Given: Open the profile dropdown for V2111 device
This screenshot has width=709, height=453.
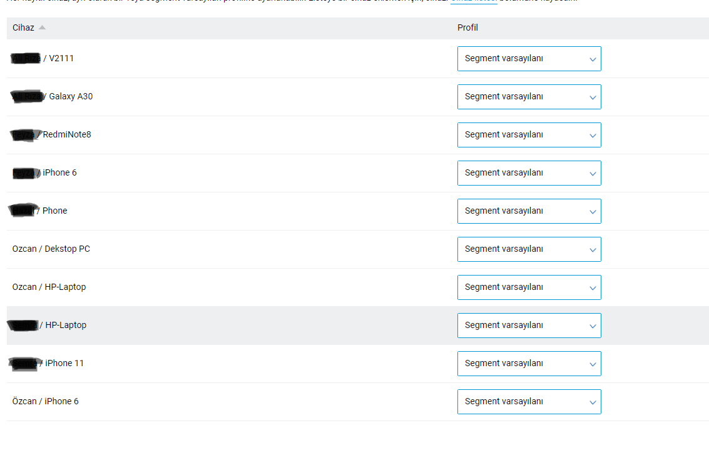Looking at the screenshot, I should pyautogui.click(x=529, y=59).
